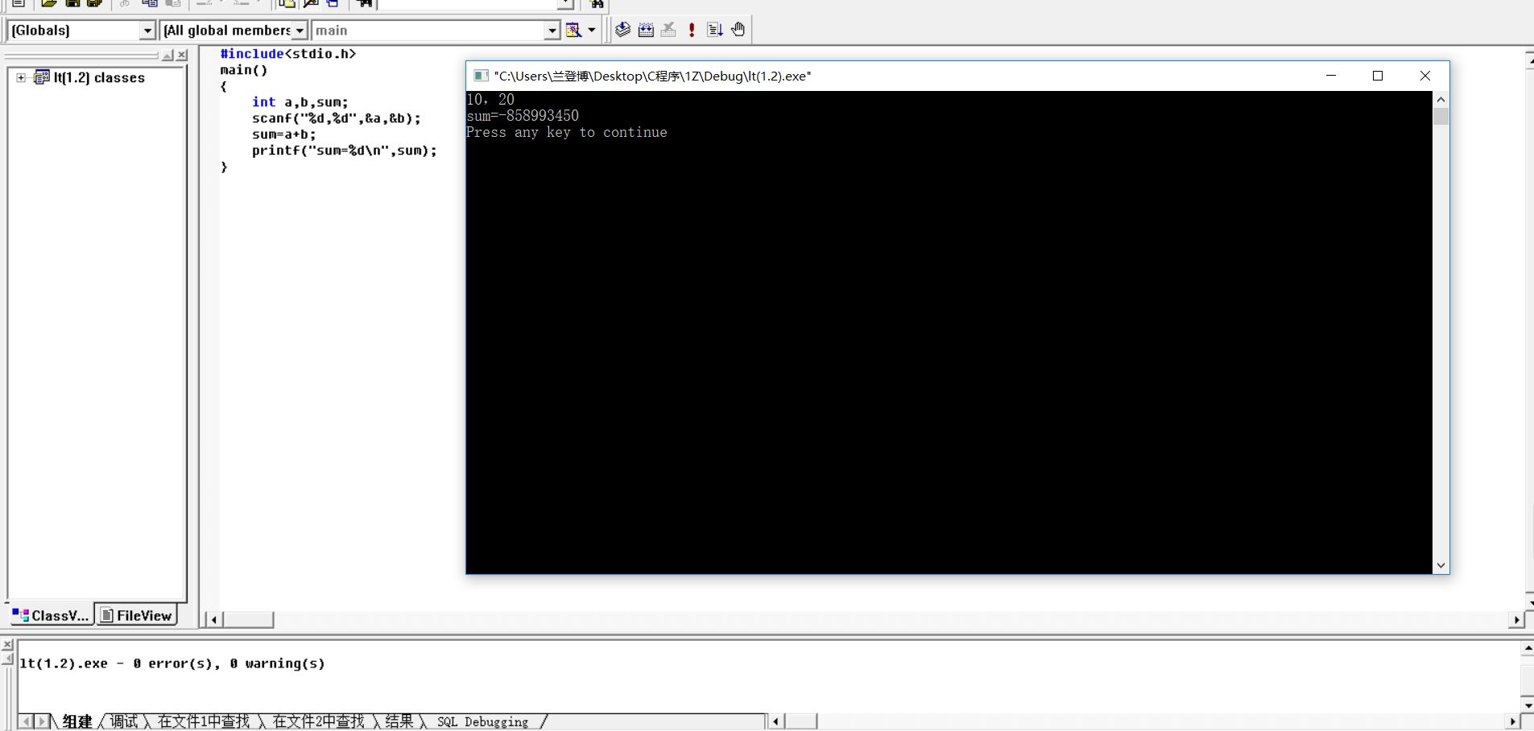Viewport: 1534px width, 731px height.
Task: Open the main function dropdown
Action: coord(552,31)
